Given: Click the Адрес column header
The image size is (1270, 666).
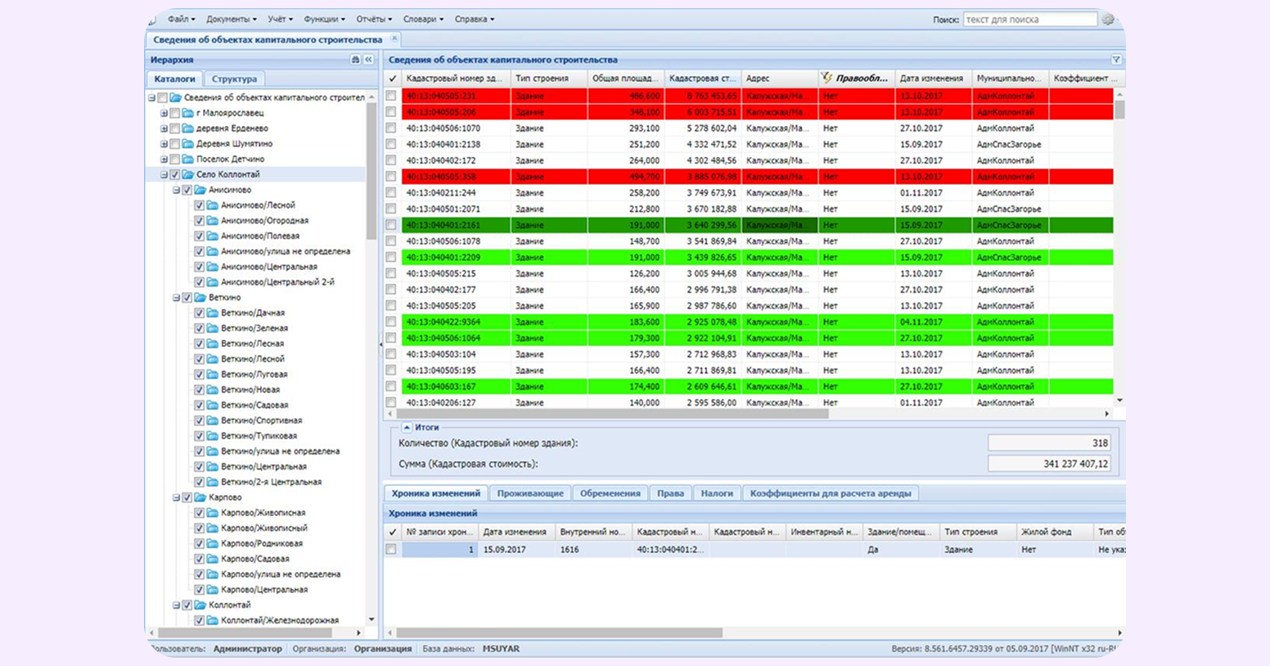Looking at the screenshot, I should click(x=780, y=79).
